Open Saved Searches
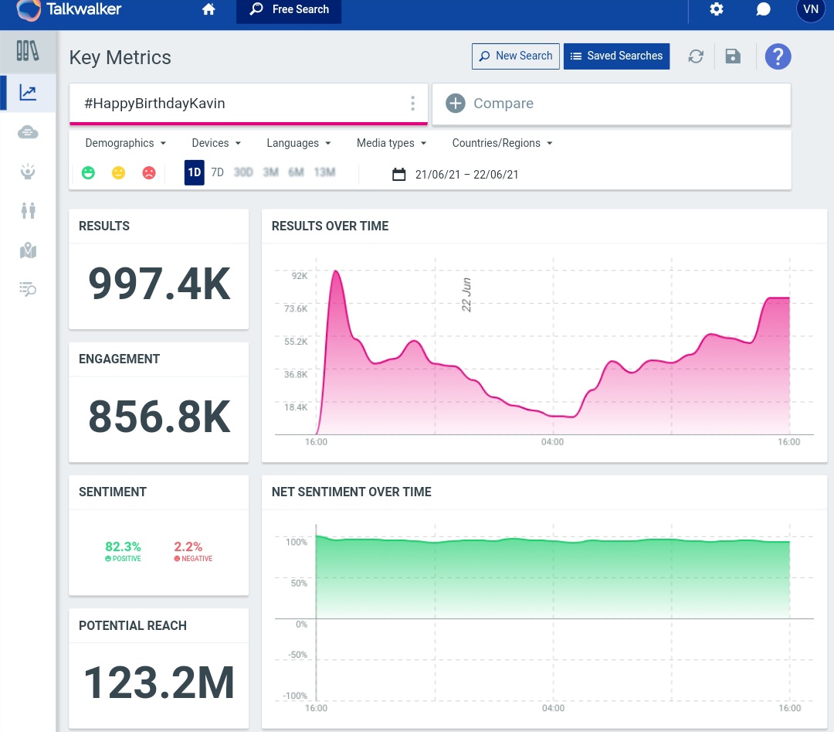Screen dimensions: 834x732 pyautogui.click(x=616, y=56)
